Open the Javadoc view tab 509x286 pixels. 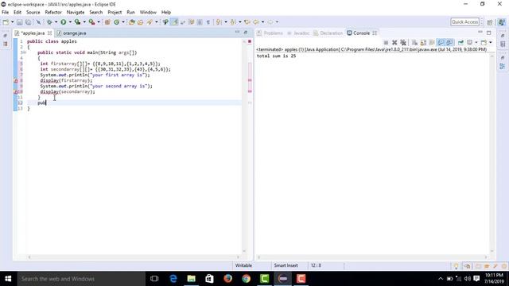tap(298, 33)
